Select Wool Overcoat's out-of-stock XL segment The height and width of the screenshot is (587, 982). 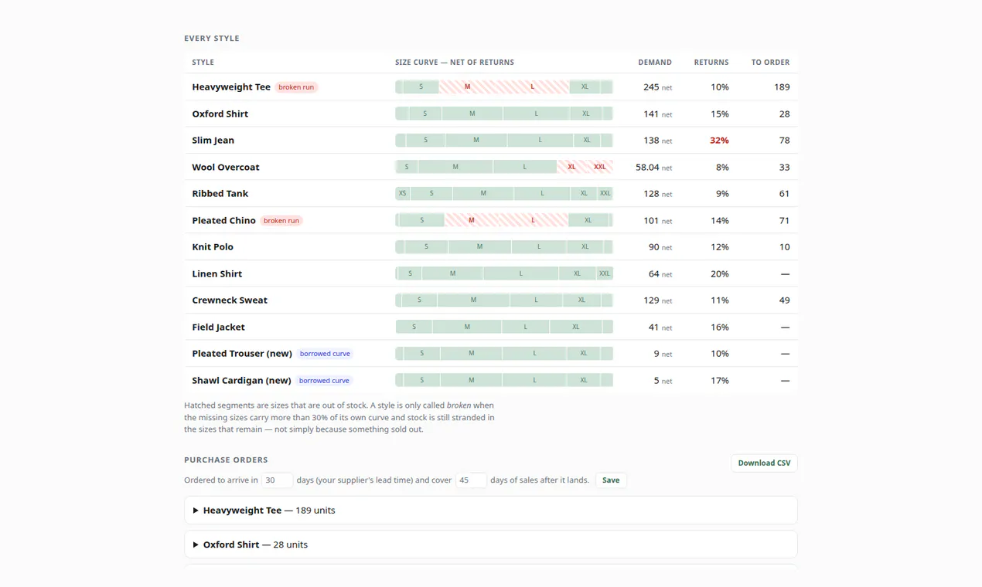click(571, 167)
